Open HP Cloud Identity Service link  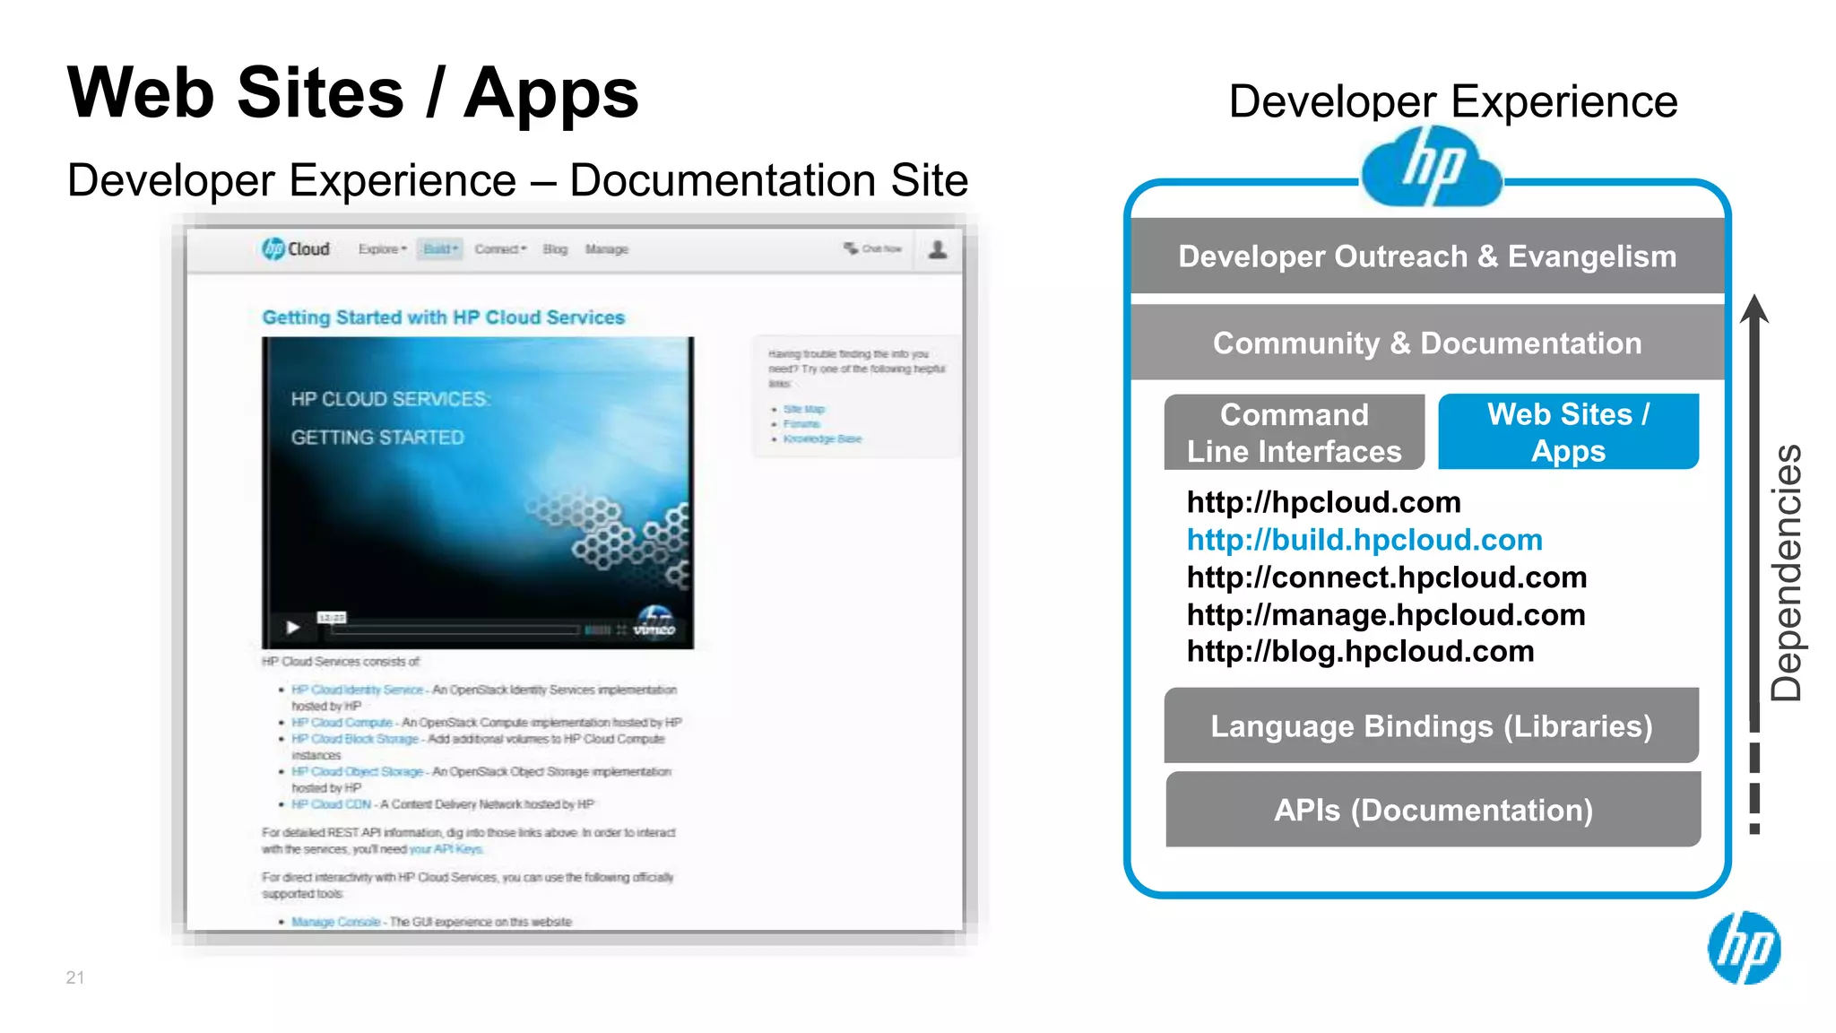pos(357,690)
